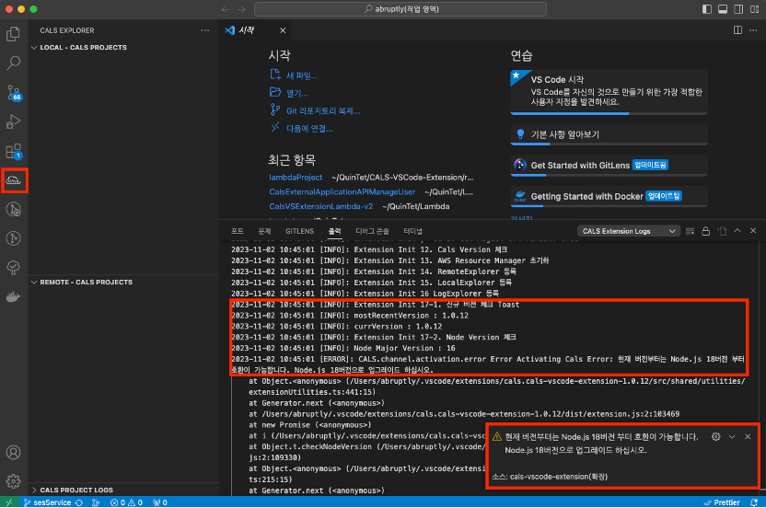Dismiss the Node.js warning notification
The width and height of the screenshot is (766, 508).
[748, 437]
